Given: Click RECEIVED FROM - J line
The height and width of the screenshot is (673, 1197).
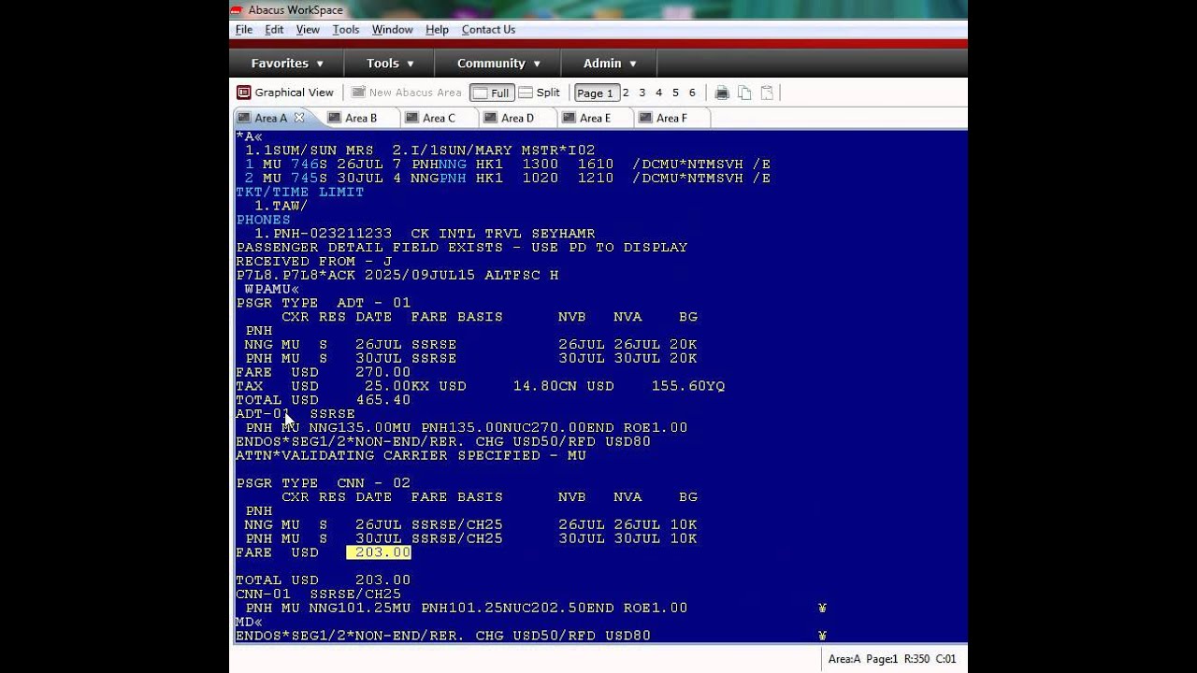Looking at the screenshot, I should pyautogui.click(x=314, y=262).
